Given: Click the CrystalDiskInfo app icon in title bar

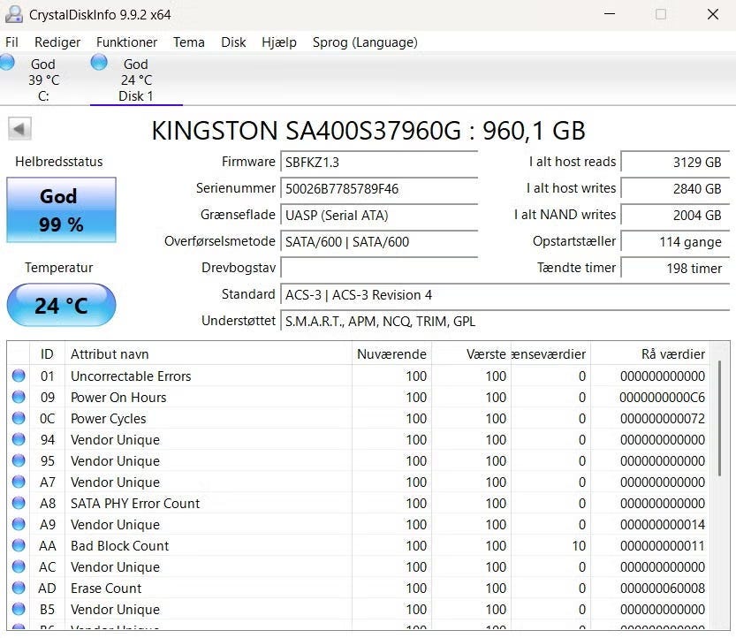Looking at the screenshot, I should point(13,14).
